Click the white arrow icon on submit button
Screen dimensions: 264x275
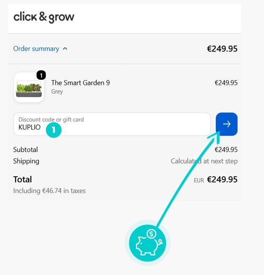tap(226, 124)
